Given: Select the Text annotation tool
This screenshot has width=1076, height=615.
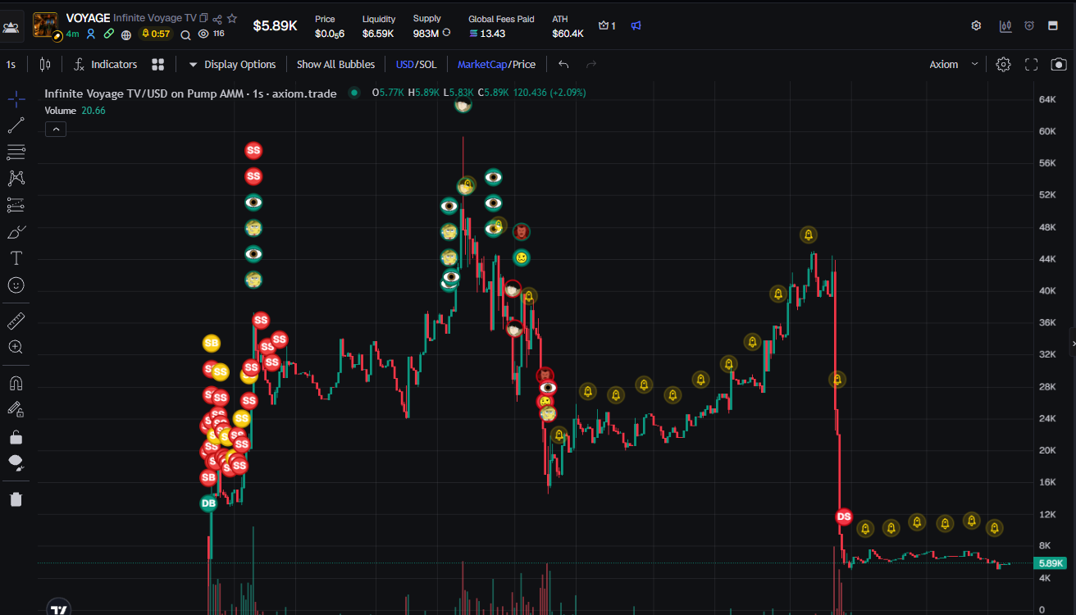Looking at the screenshot, I should tap(16, 258).
